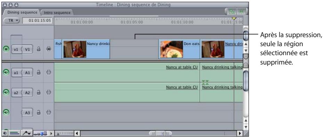Viewport: 323px width, 137px height.
Task: Click the yellow playhead in the ruler
Action: coord(234,19)
